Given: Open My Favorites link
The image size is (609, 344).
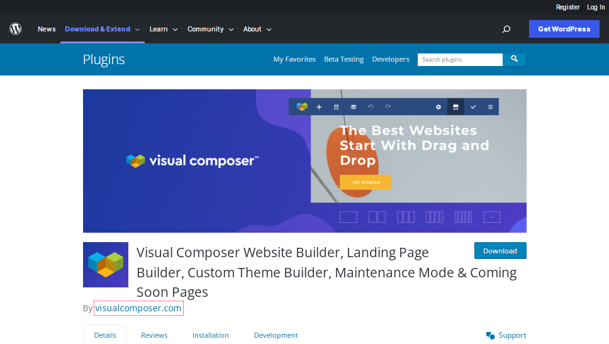Looking at the screenshot, I should click(294, 59).
